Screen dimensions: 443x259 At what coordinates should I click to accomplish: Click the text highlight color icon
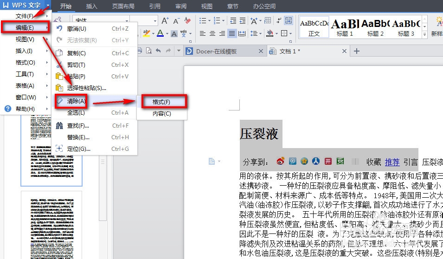(x=146, y=33)
